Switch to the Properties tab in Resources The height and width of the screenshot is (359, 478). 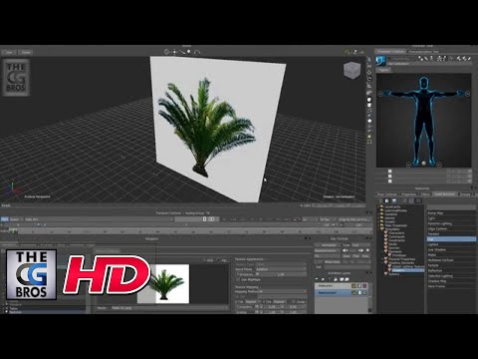tap(408, 194)
